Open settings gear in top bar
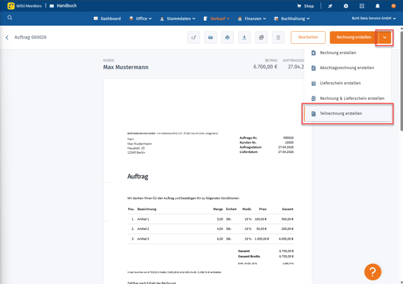The width and height of the screenshot is (403, 284). [x=346, y=6]
